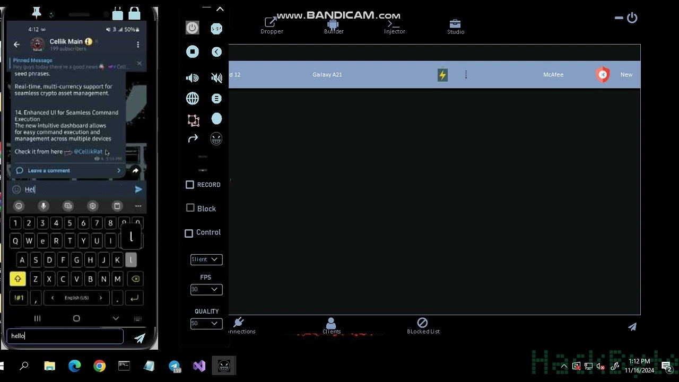Switch to the Clients tab
Screen dimensions: 679x382
[x=332, y=326]
